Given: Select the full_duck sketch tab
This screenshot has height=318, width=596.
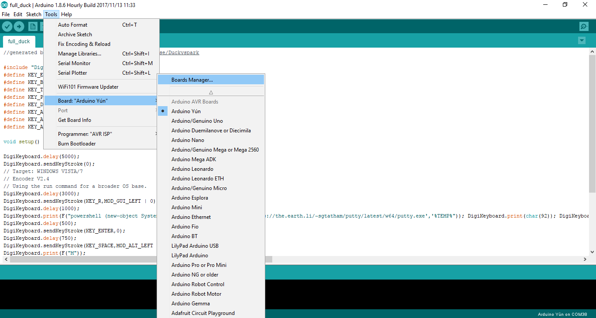Looking at the screenshot, I should (19, 41).
